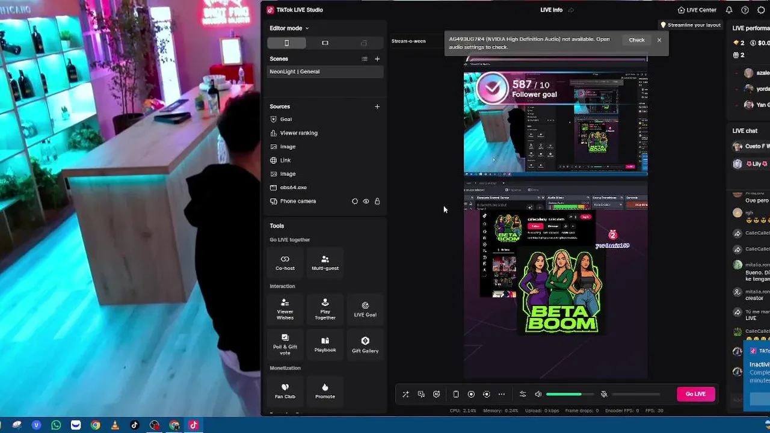The image size is (770, 433).
Task: Open notifications bell icon
Action: click(729, 10)
